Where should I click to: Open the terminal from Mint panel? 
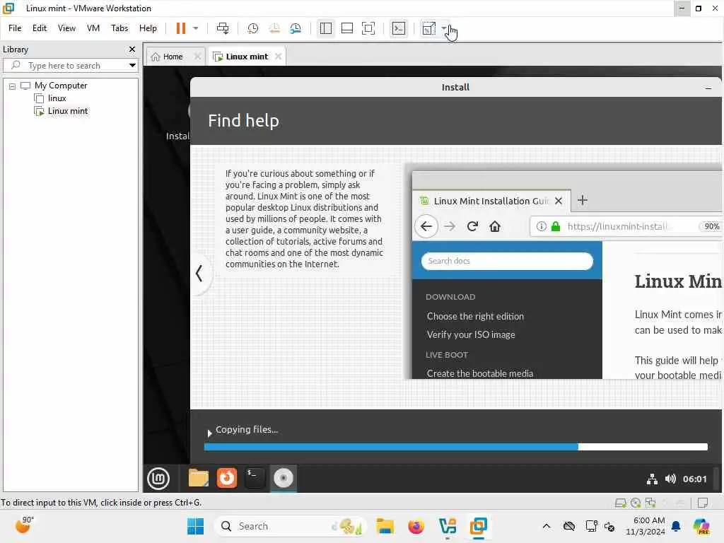tap(255, 478)
